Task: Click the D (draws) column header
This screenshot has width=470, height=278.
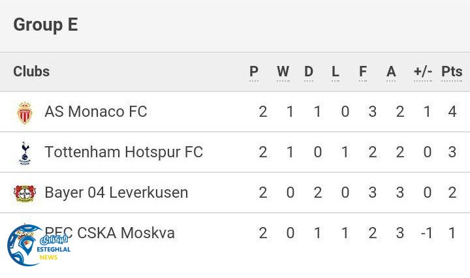Action: point(309,72)
